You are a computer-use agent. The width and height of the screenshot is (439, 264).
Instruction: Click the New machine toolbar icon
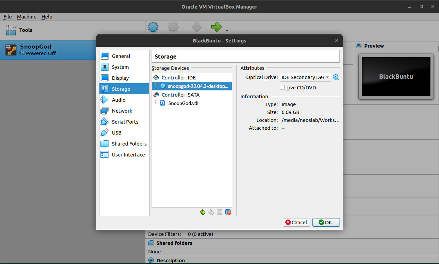tap(153, 27)
